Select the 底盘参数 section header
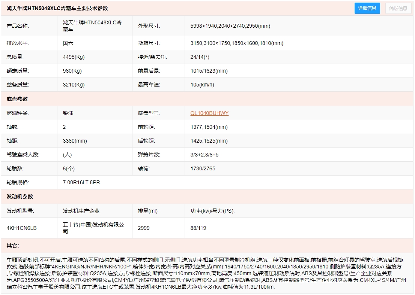This screenshot has height=295, width=415. pos(17,99)
